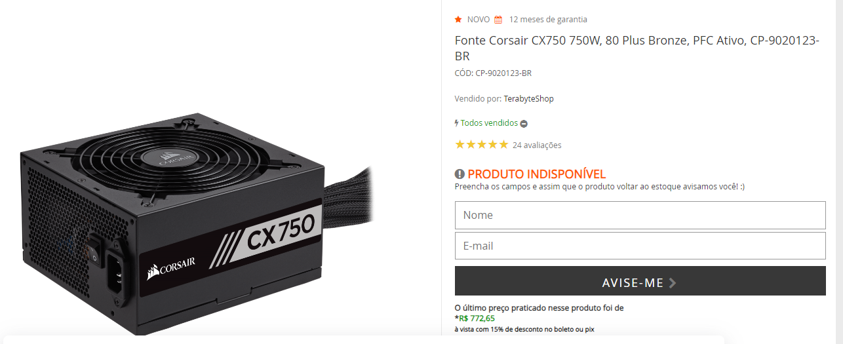Click the NOVO condition label
This screenshot has width=843, height=344.
click(479, 20)
